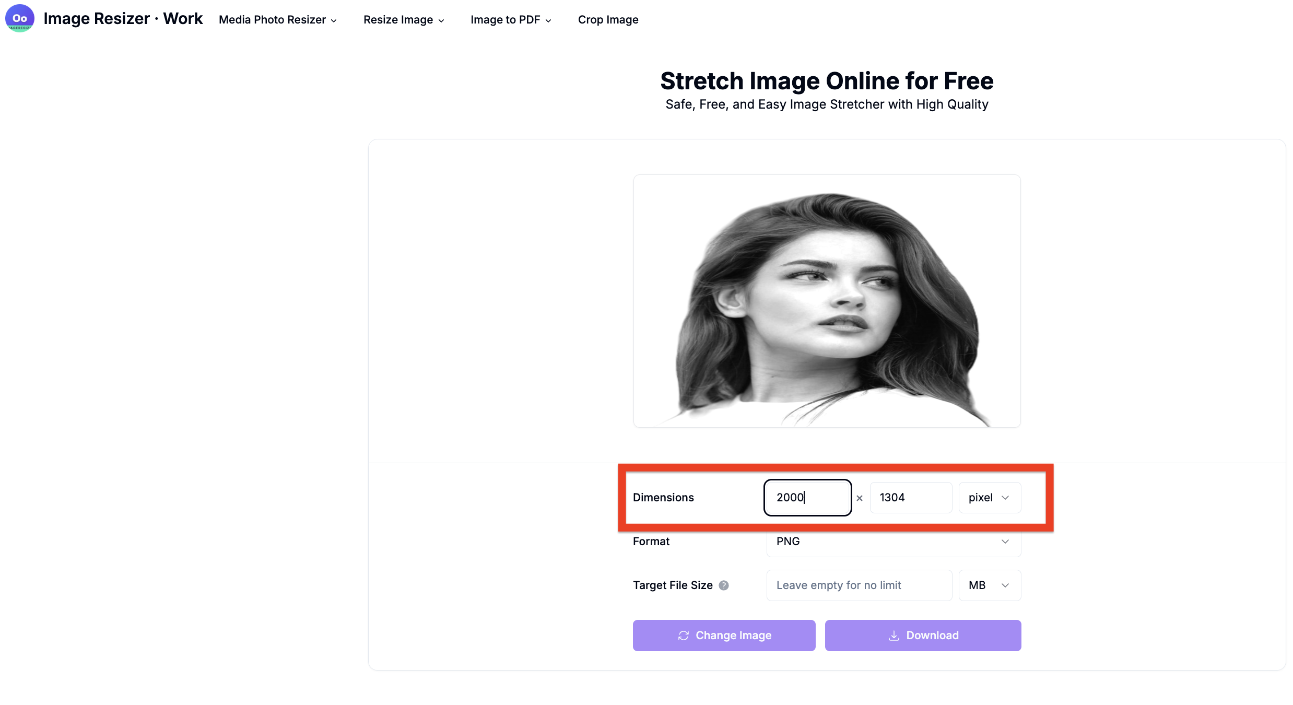The width and height of the screenshot is (1293, 705).
Task: Open the MB size unit dropdown
Action: pyautogui.click(x=989, y=585)
